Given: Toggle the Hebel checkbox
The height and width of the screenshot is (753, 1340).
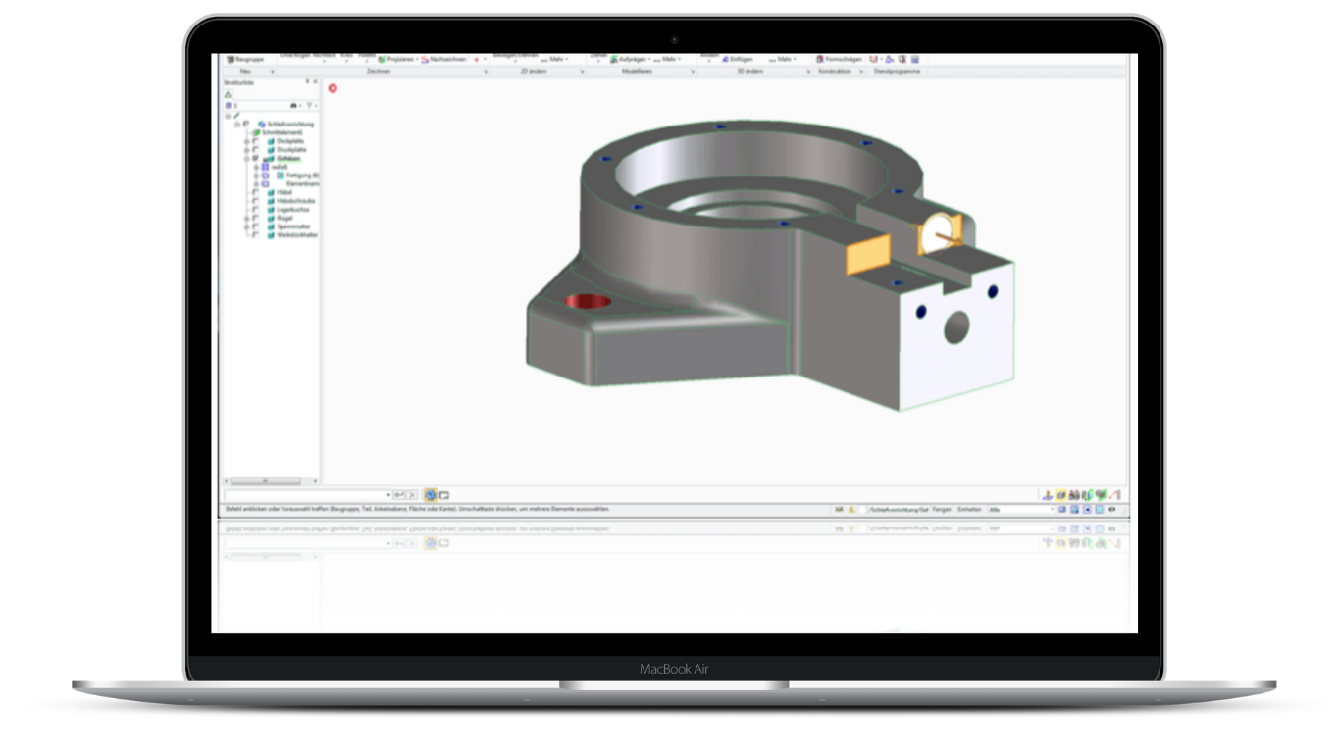Looking at the screenshot, I should coord(255,192).
